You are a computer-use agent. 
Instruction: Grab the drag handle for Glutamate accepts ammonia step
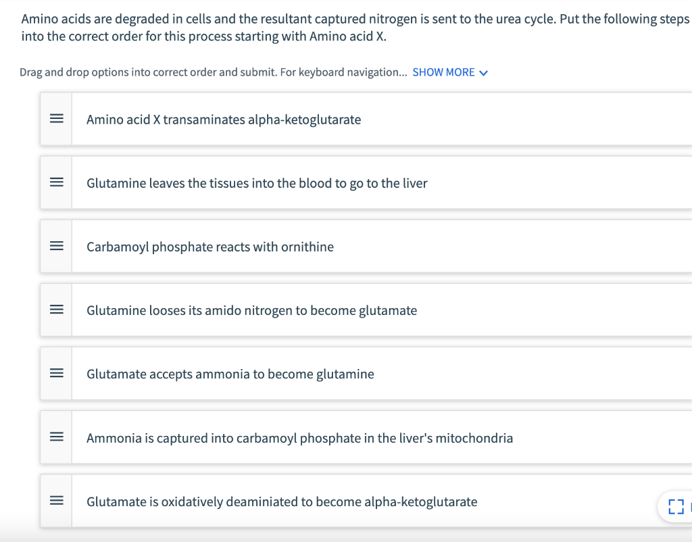point(56,373)
